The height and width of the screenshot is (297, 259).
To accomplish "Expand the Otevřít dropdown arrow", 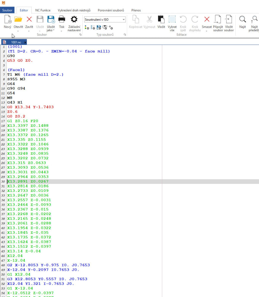I will [x=18, y=31].
